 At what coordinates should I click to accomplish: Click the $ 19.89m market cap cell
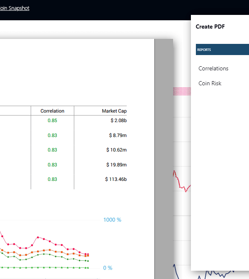(x=117, y=165)
